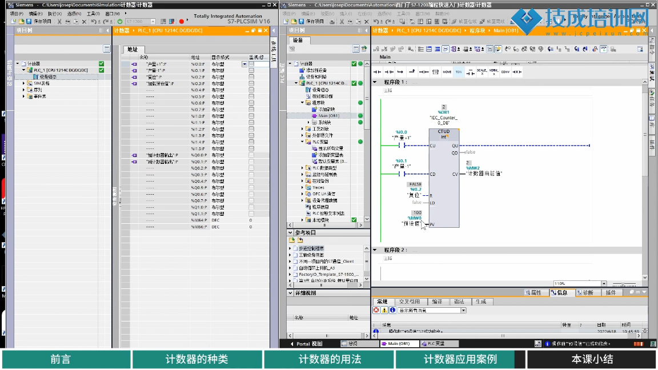Screen dimensions: 658x370
Task: Click new project icon in TIA Portal toolbar
Action: coord(286,21)
